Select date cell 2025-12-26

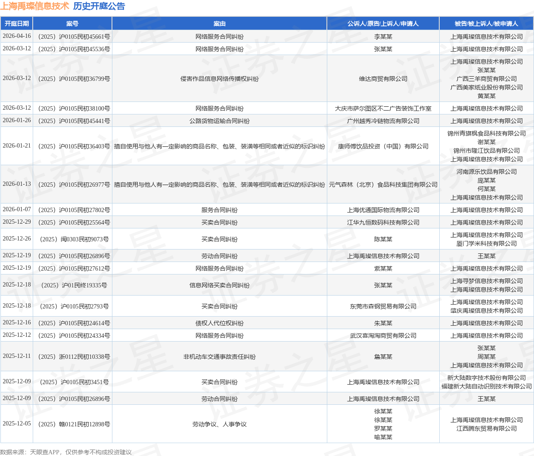click(17, 239)
